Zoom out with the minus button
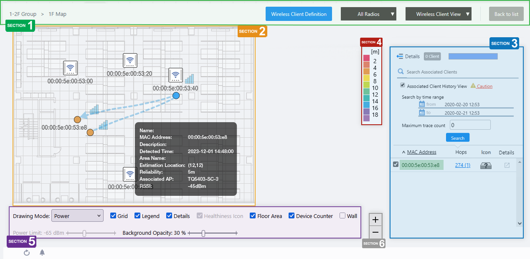Viewport: 530px width, 259px height. (x=375, y=232)
